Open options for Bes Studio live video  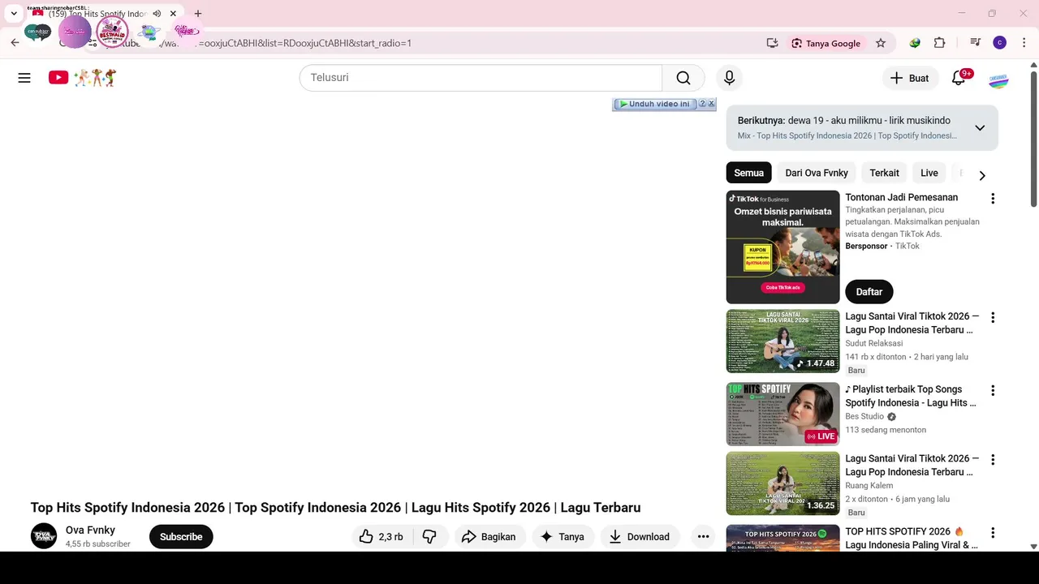(x=992, y=391)
